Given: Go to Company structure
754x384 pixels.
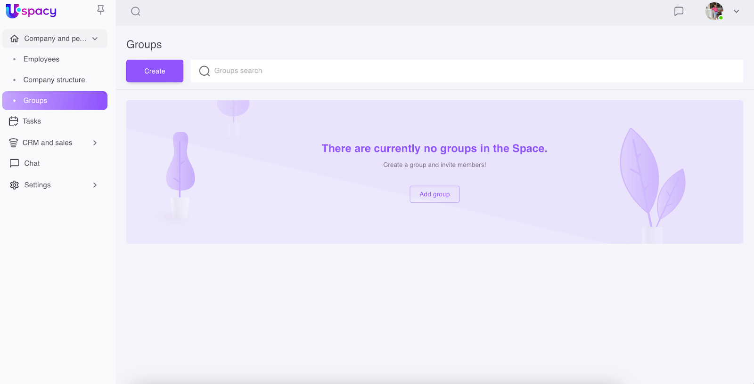Looking at the screenshot, I should pos(54,80).
